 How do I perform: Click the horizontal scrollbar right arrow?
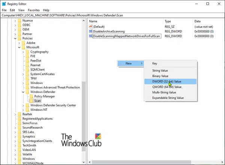(x=222, y=162)
